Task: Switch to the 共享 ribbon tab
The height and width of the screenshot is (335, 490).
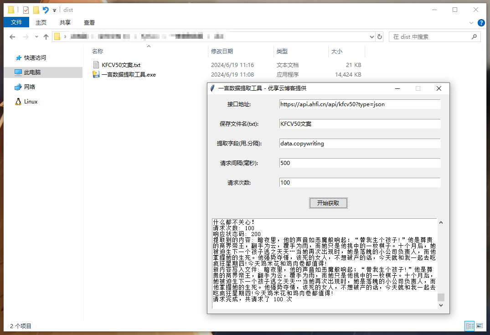Action: tap(65, 22)
